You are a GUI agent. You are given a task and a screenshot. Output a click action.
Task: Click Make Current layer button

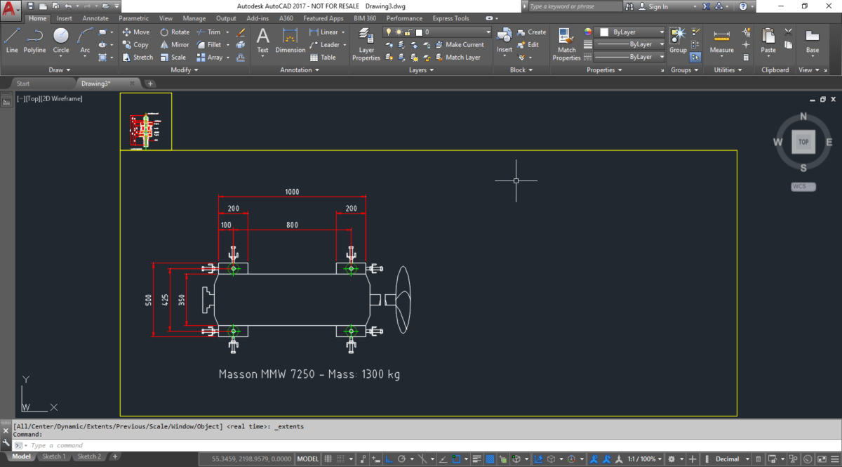tap(458, 45)
